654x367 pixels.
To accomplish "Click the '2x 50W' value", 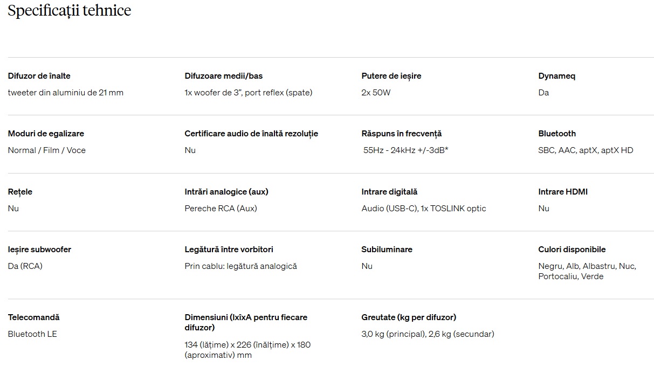I will (376, 93).
